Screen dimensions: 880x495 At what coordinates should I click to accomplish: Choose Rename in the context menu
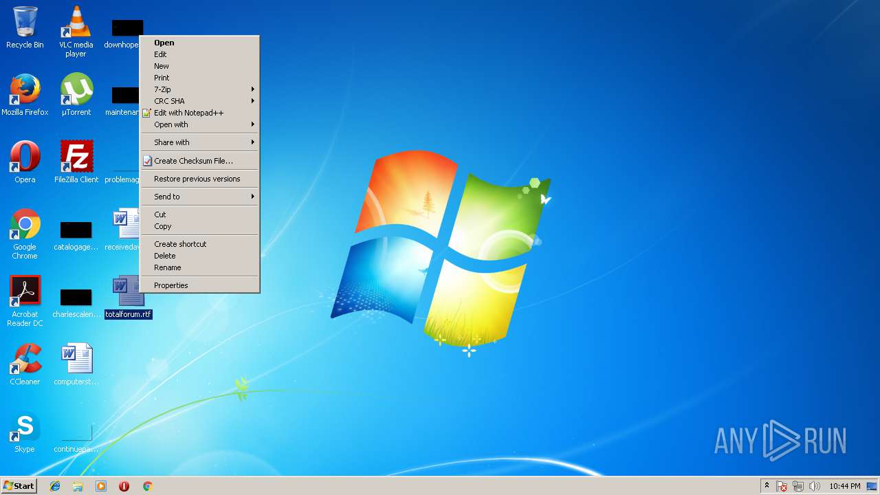pos(199,267)
